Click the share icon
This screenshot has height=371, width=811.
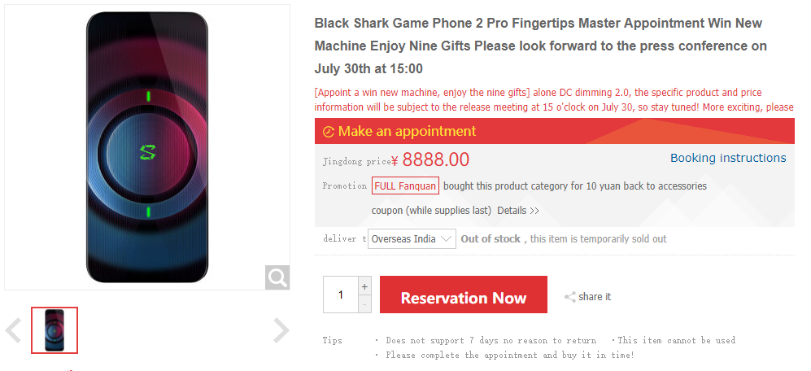tap(570, 297)
